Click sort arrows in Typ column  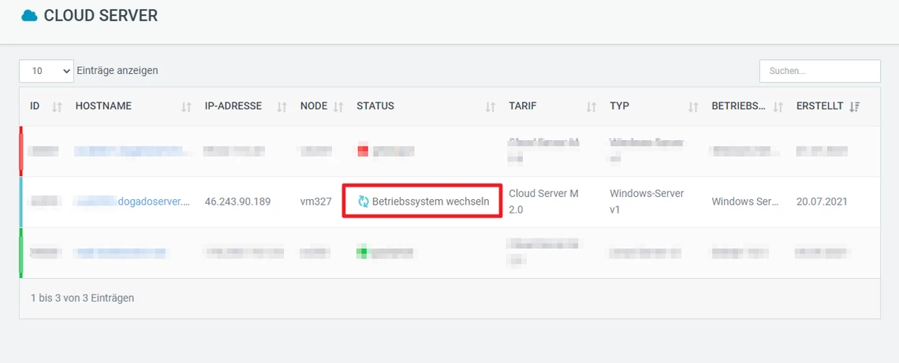693,107
